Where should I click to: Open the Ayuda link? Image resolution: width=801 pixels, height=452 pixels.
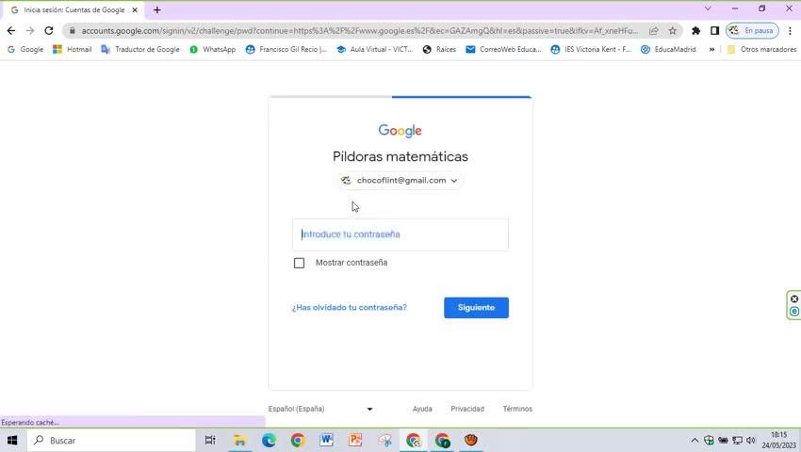coord(422,409)
